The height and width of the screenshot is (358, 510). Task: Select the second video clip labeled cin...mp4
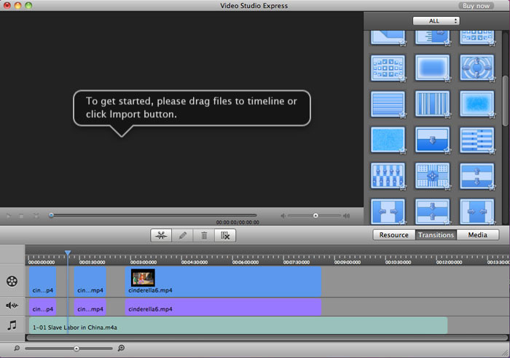[x=90, y=282]
